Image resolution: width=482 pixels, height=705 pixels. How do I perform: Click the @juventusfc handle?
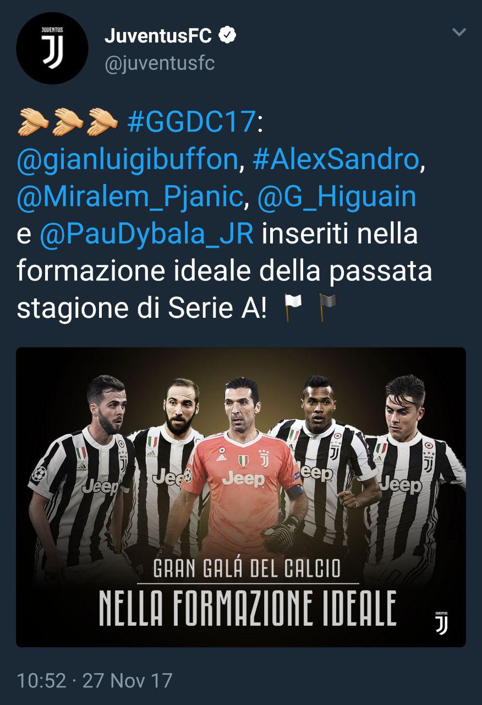pyautogui.click(x=160, y=63)
